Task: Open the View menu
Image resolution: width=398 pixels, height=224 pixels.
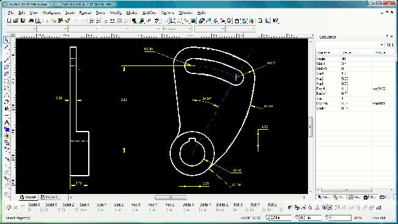Action: tap(34, 12)
